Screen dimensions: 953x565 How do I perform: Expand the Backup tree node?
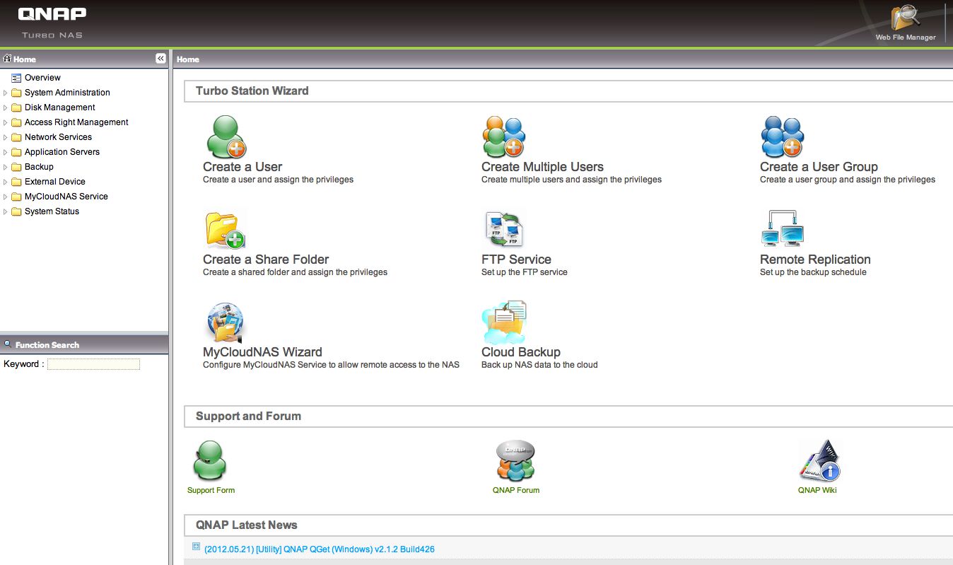pyautogui.click(x=6, y=167)
